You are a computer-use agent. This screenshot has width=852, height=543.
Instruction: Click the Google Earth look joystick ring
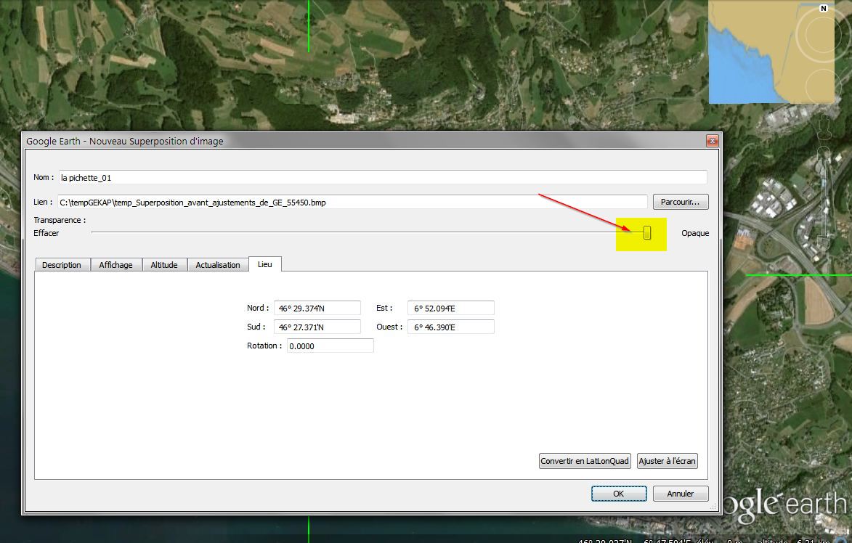[x=824, y=36]
